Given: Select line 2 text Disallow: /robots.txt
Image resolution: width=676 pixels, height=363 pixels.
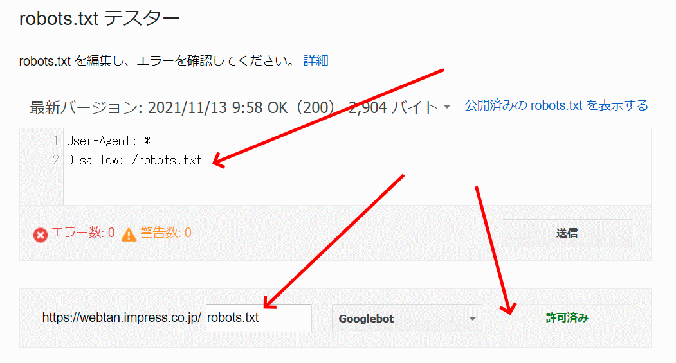Looking at the screenshot, I should [x=134, y=160].
